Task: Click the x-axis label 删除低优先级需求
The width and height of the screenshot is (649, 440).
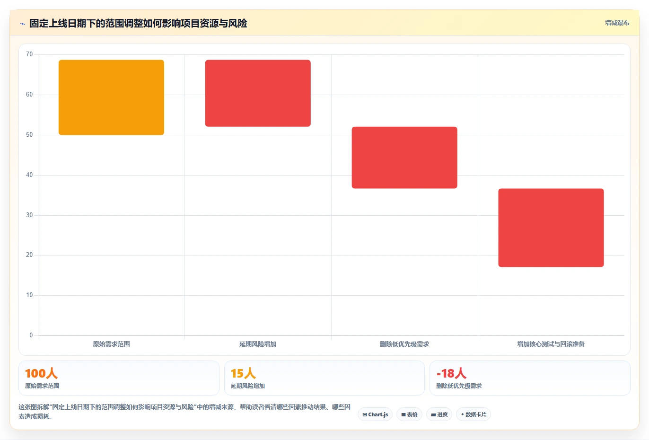Action: click(x=404, y=344)
